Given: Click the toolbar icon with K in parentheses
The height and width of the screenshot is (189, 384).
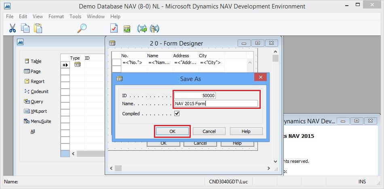Looking at the screenshot, I should click(154, 29).
